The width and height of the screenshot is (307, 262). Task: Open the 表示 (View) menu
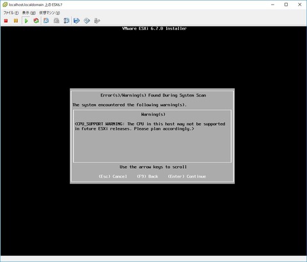point(29,13)
